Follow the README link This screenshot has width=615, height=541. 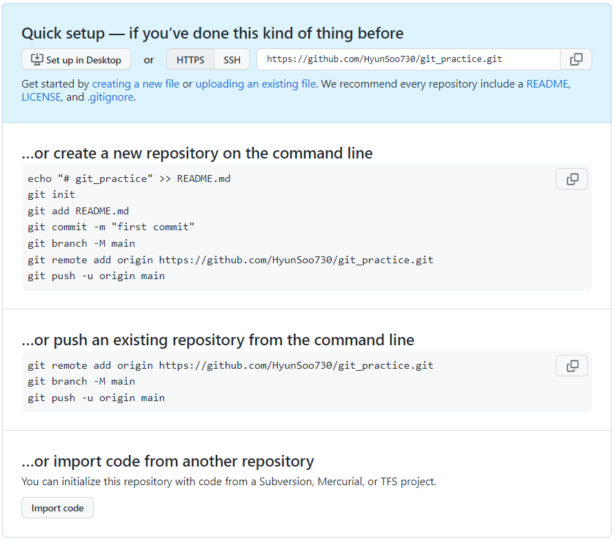(547, 84)
